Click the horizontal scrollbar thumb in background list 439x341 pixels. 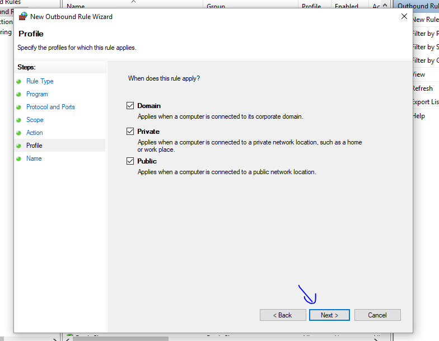121,339
